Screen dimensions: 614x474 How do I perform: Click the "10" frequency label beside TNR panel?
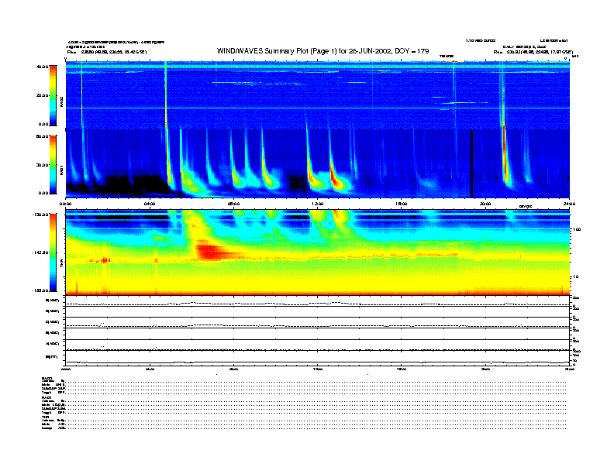575,277
